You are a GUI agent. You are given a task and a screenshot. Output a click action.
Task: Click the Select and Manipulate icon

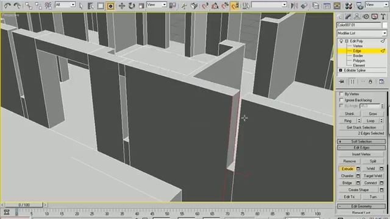point(184,5)
